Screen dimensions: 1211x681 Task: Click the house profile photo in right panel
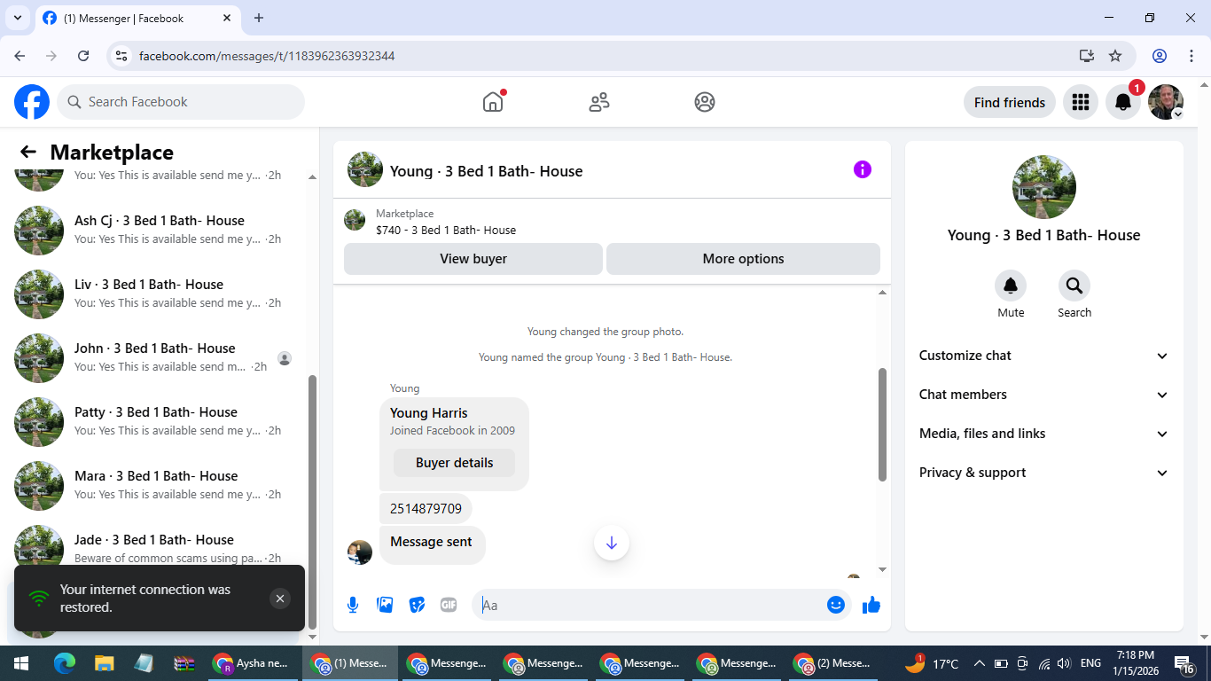click(1044, 187)
